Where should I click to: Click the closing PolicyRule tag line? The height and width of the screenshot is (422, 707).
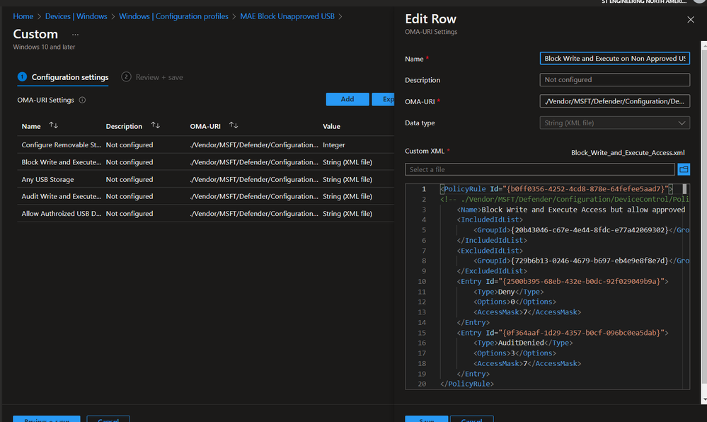tap(467, 384)
